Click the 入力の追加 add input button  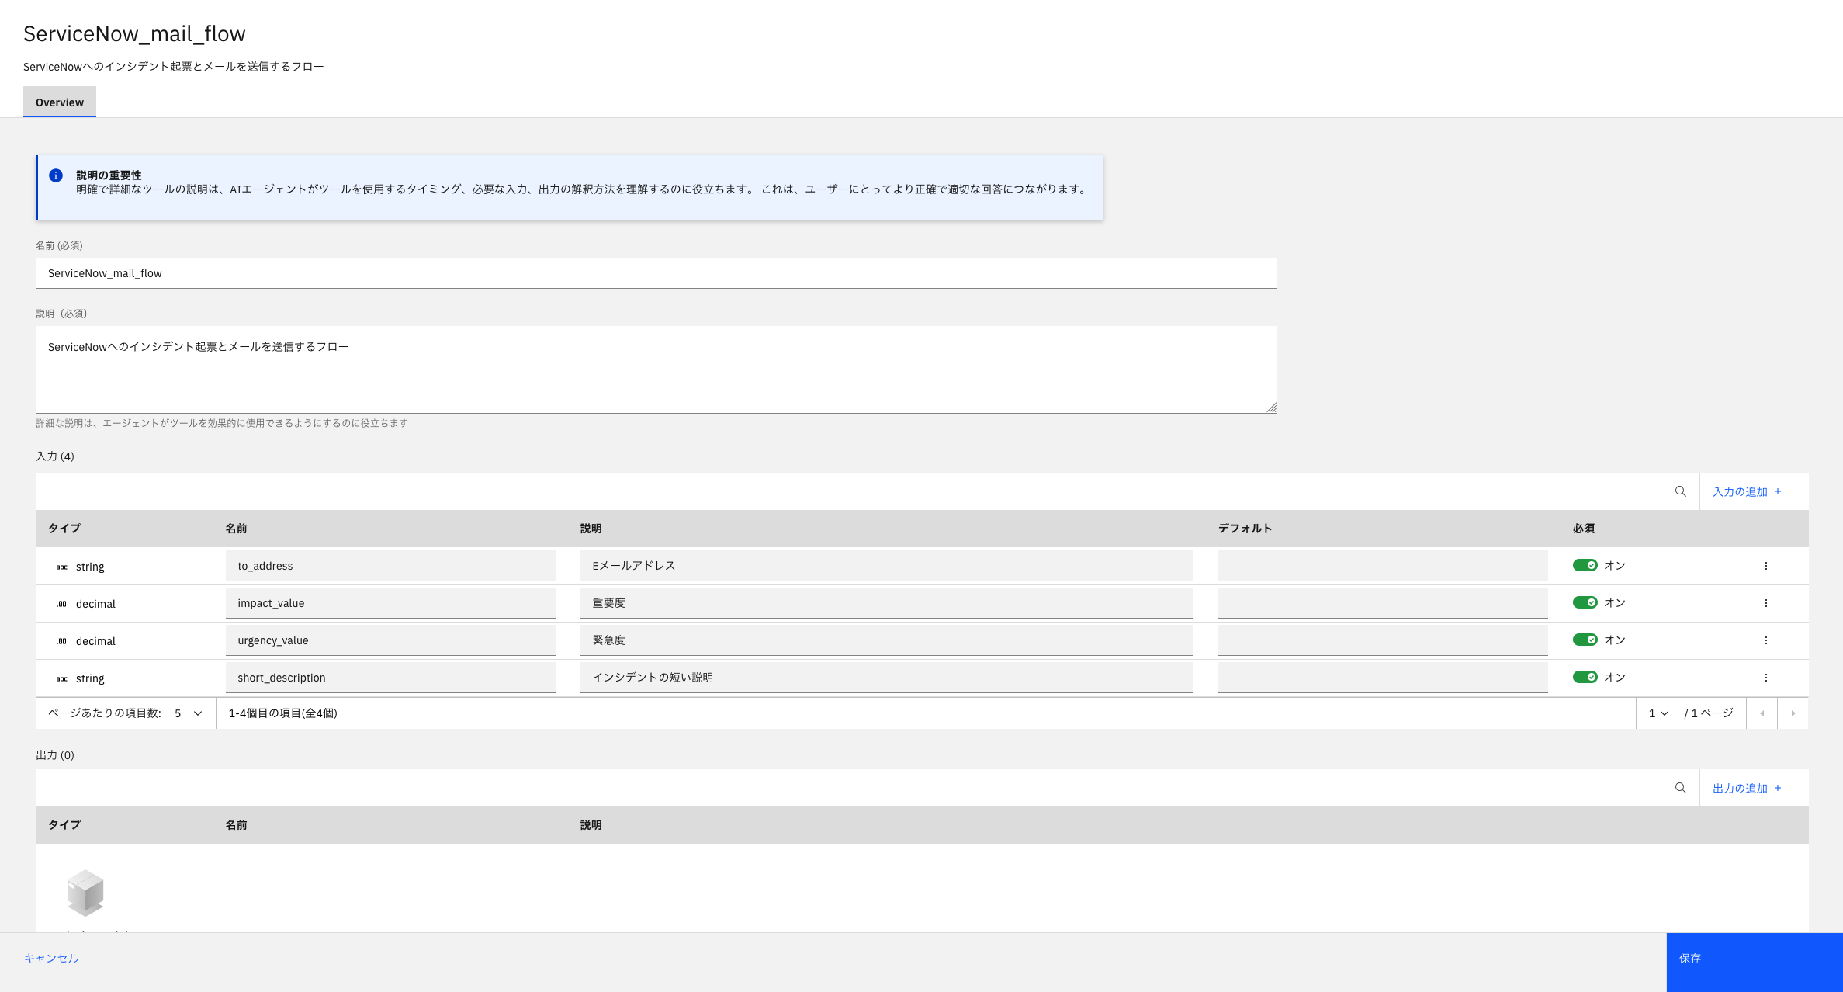coord(1747,491)
